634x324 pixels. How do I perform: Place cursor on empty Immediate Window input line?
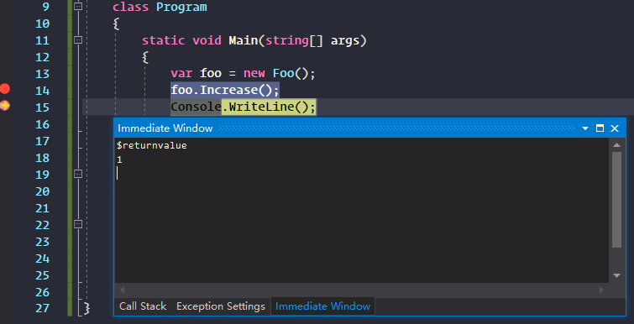(362, 173)
